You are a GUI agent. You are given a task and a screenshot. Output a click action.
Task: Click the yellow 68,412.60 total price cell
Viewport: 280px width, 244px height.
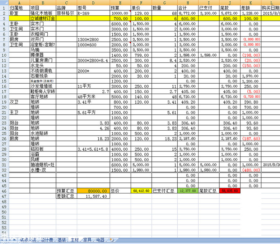(141, 191)
